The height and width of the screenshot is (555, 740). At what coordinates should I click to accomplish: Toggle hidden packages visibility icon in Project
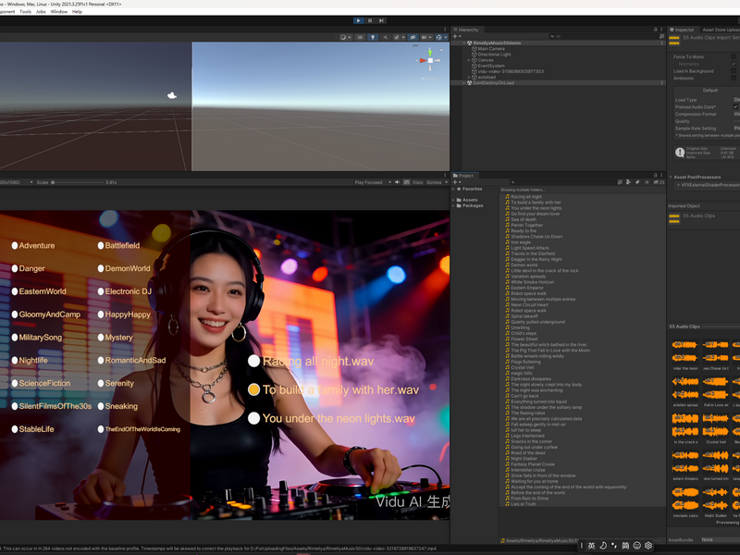659,182
